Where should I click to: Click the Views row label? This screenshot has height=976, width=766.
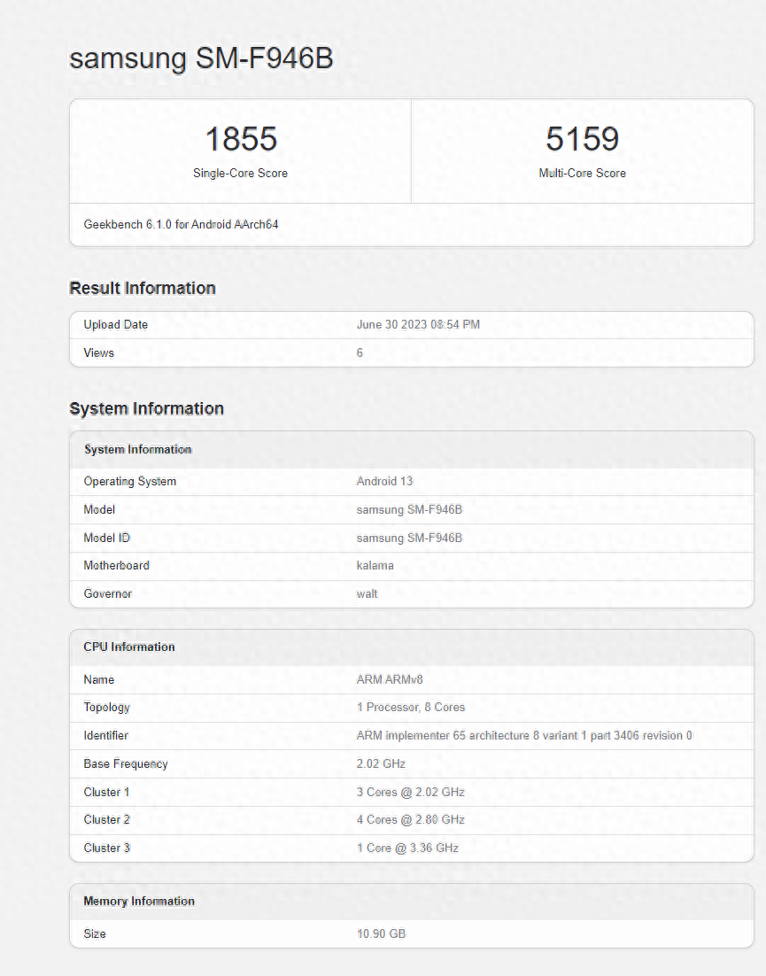pos(99,353)
